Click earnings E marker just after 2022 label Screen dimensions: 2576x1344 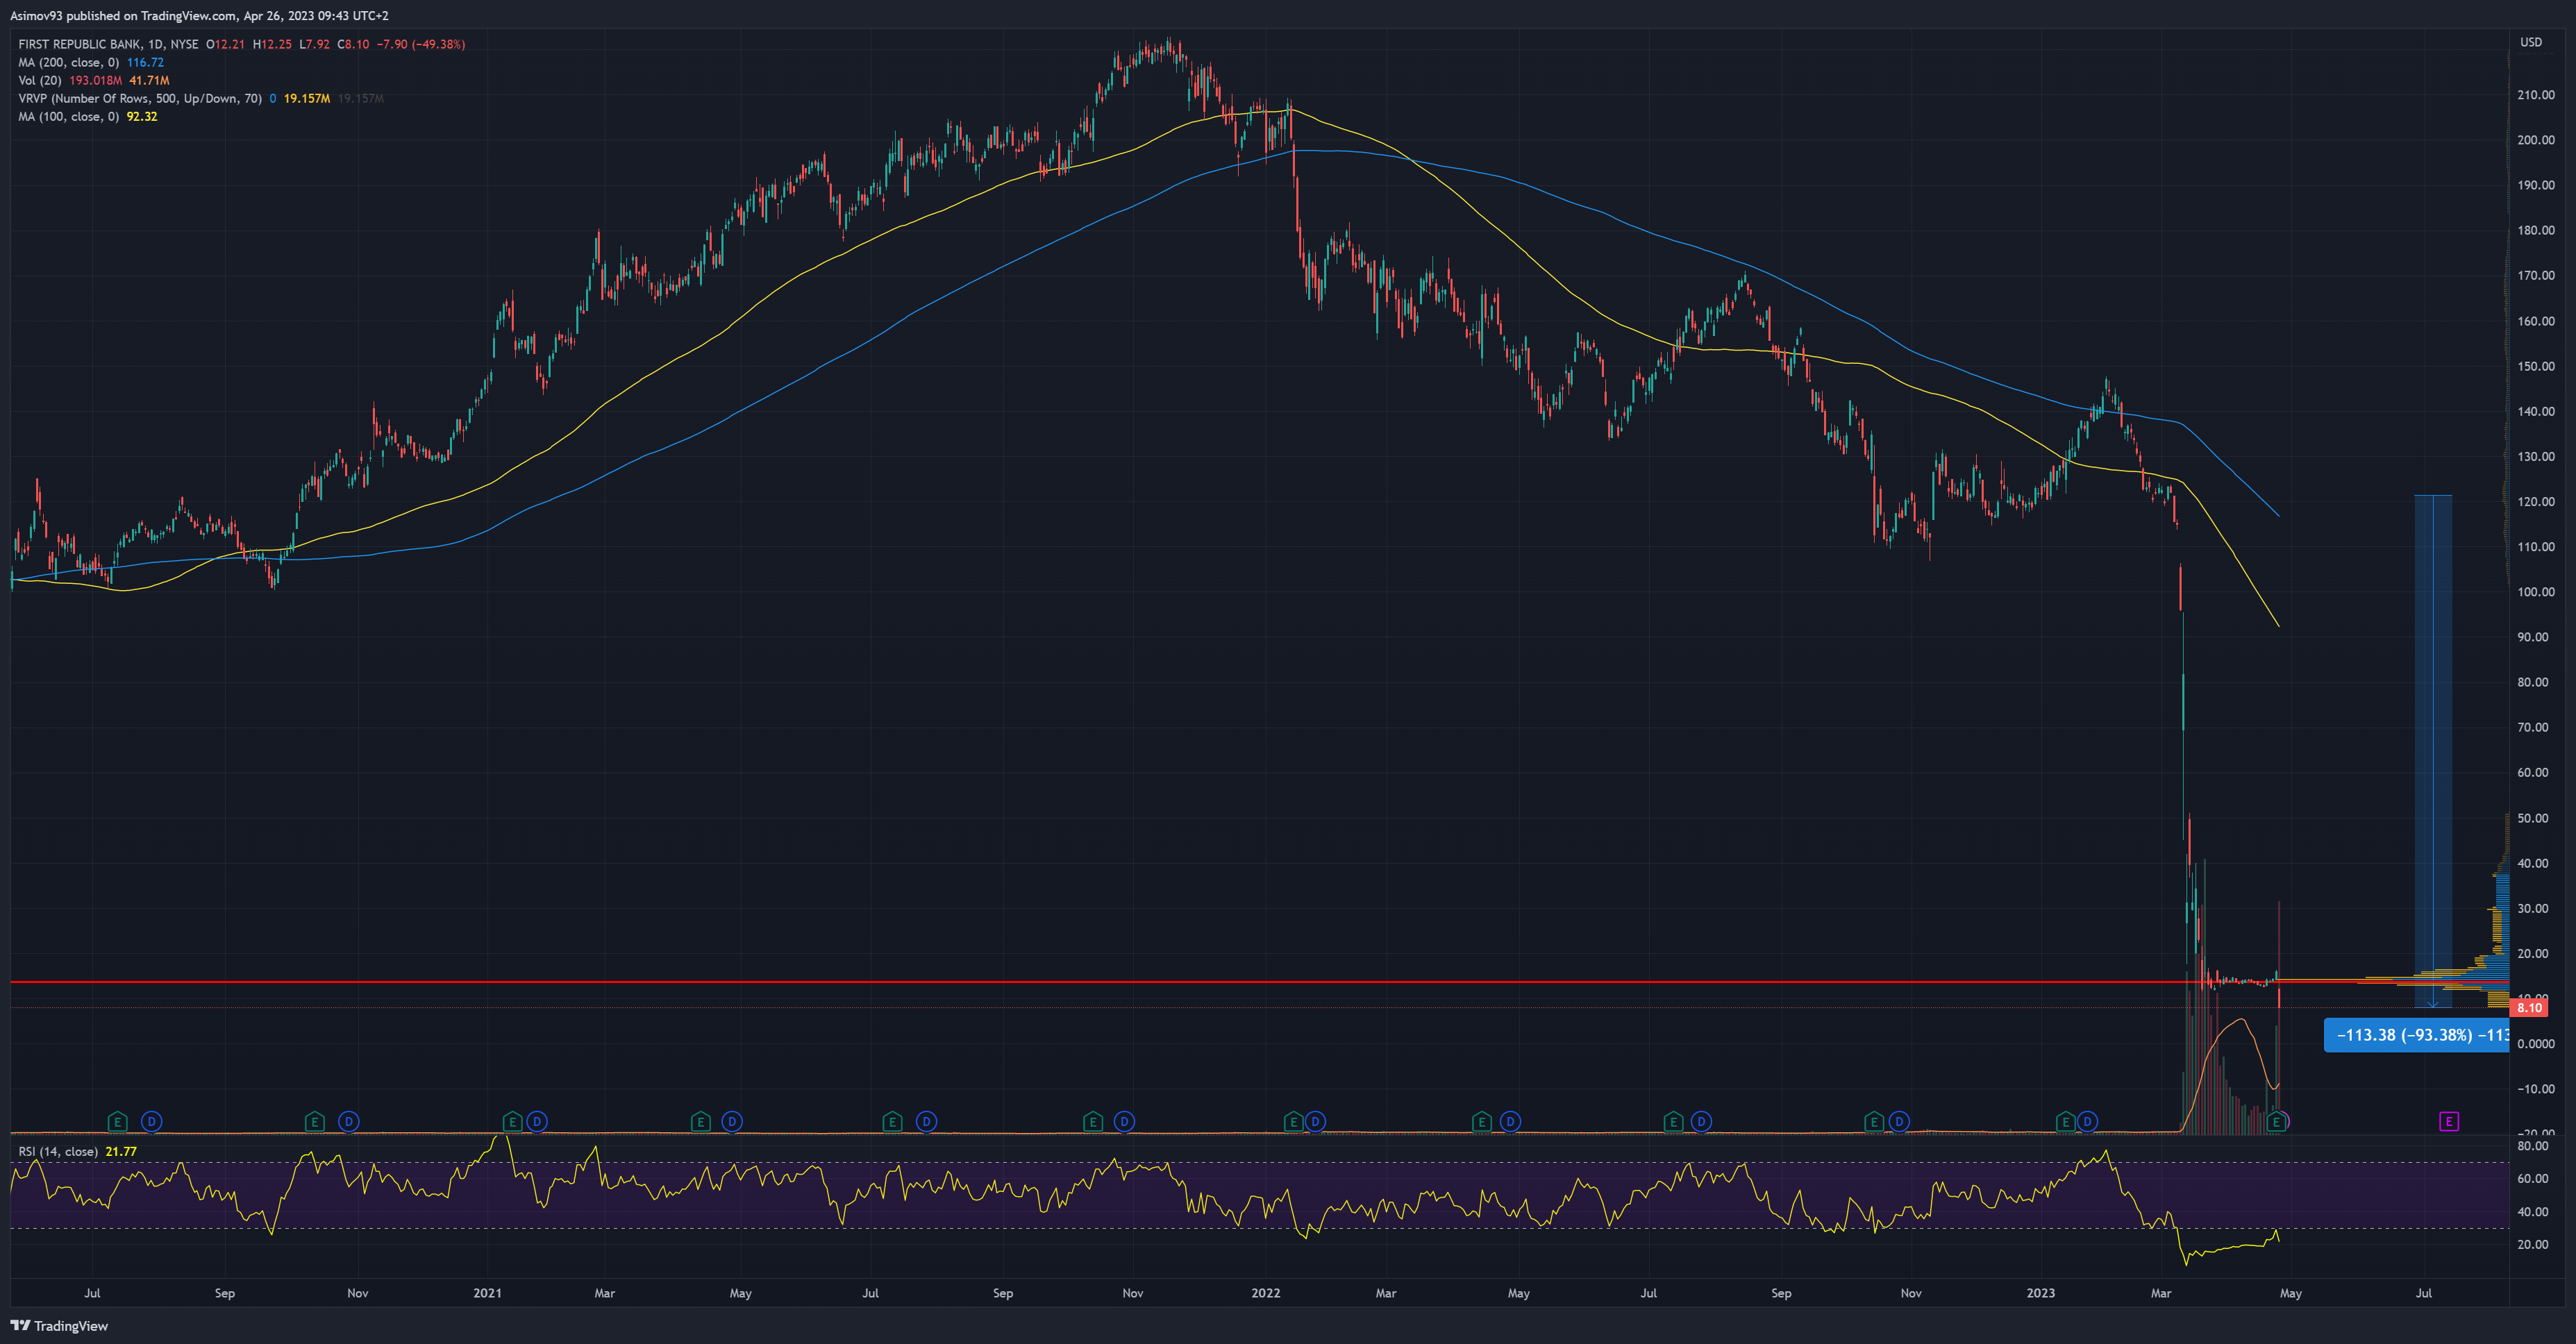pos(1293,1121)
